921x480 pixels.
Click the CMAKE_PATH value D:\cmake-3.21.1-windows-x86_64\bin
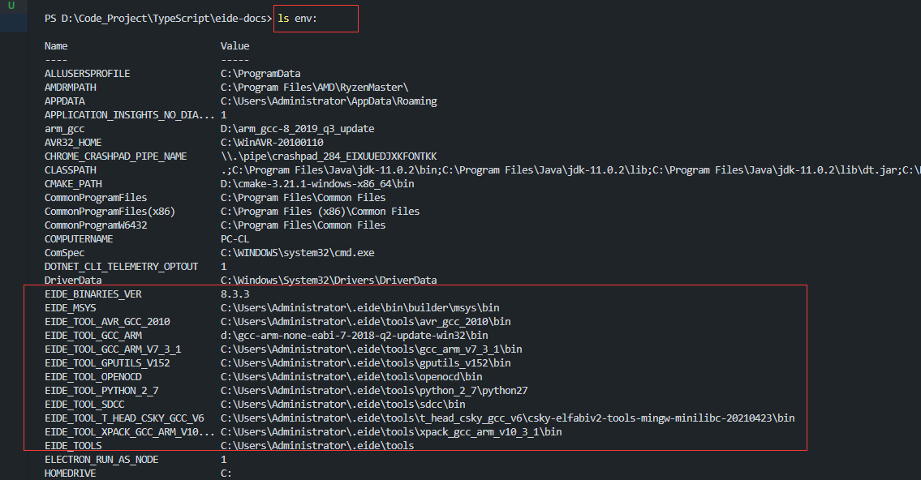click(x=316, y=183)
